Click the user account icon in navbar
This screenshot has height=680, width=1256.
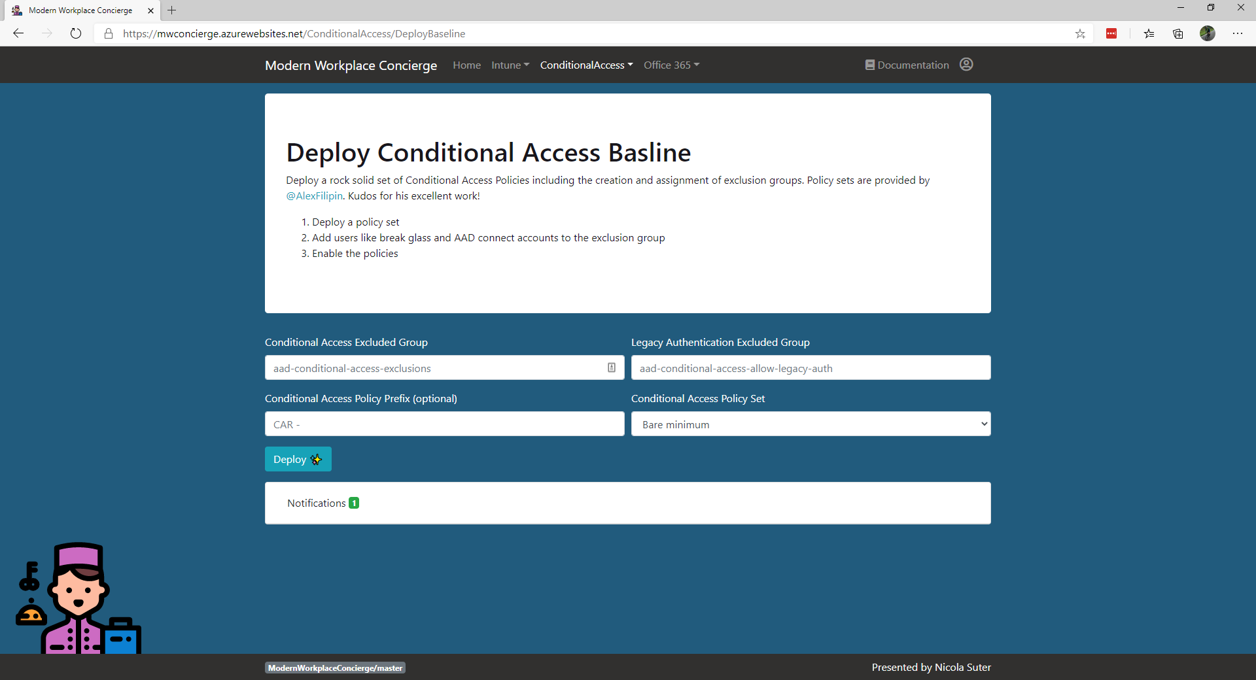click(x=966, y=64)
